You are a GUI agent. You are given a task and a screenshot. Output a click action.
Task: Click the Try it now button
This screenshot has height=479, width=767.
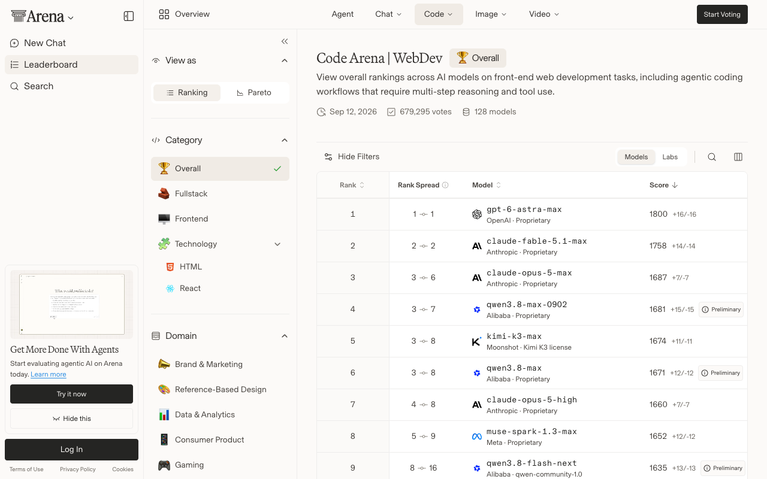tap(71, 394)
